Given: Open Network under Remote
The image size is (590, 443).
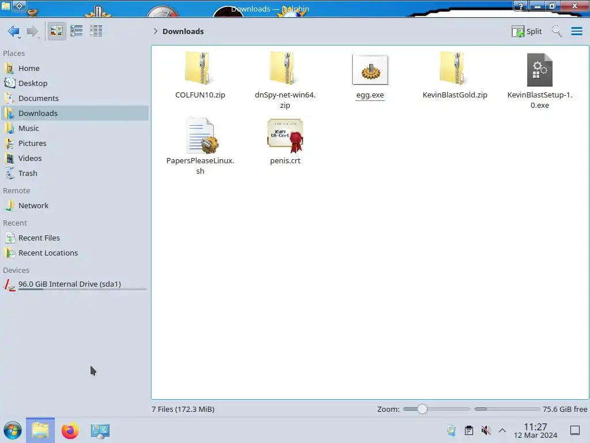Looking at the screenshot, I should (74, 206).
